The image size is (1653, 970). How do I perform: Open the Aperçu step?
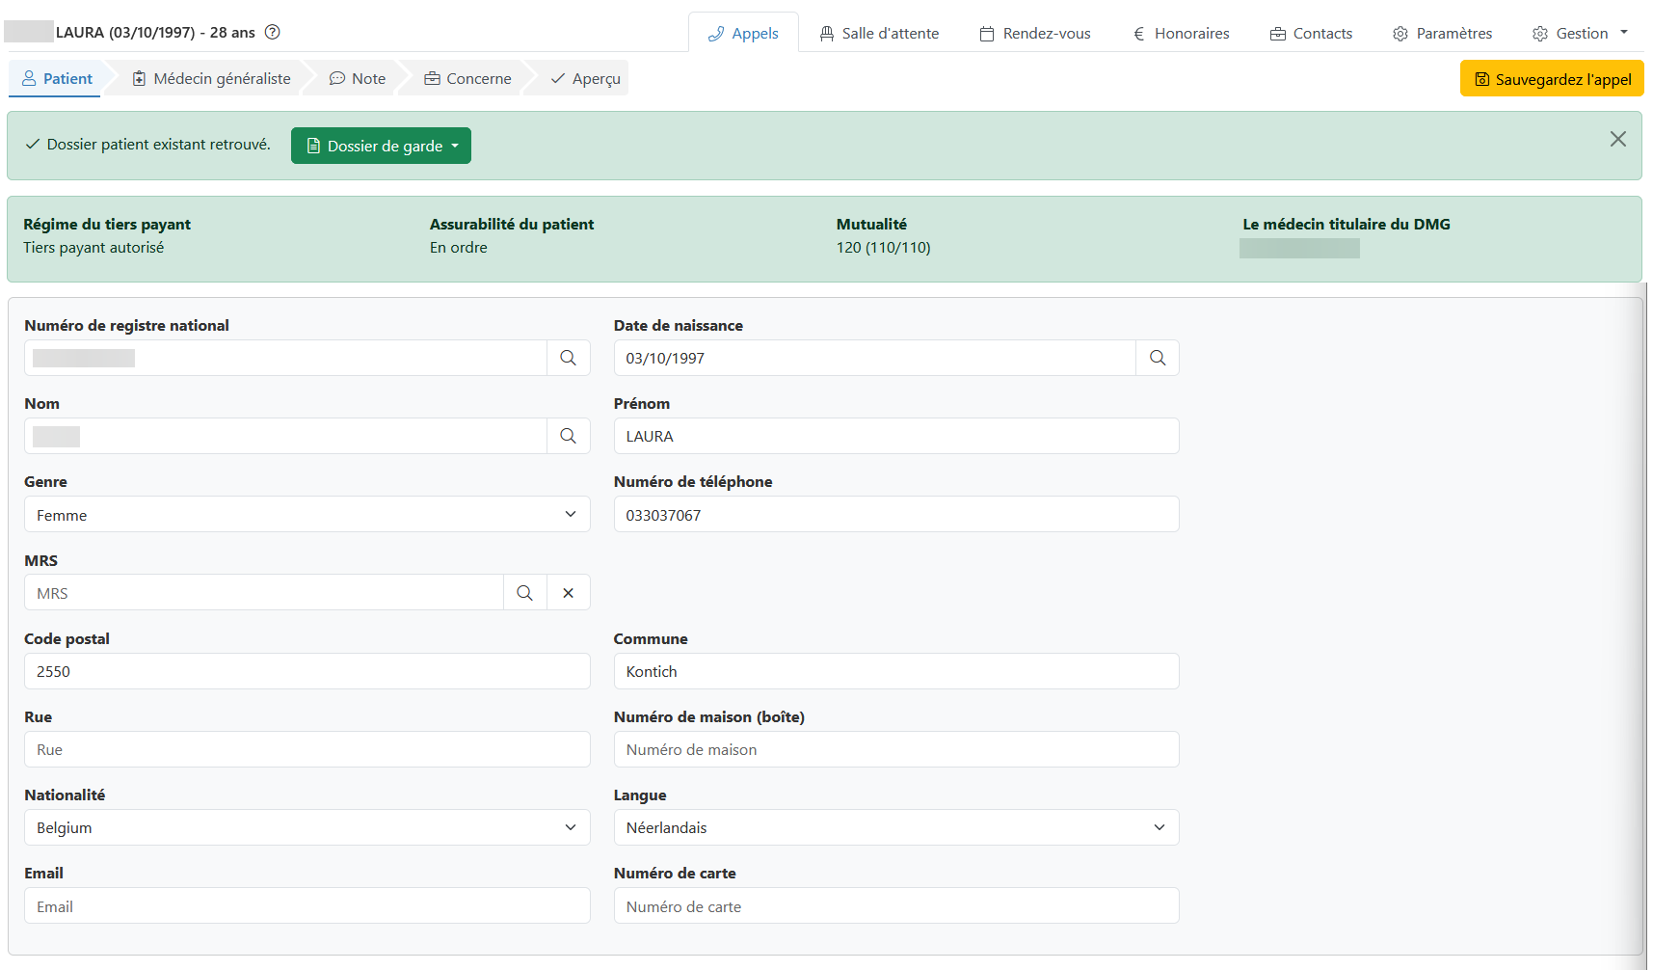point(585,78)
